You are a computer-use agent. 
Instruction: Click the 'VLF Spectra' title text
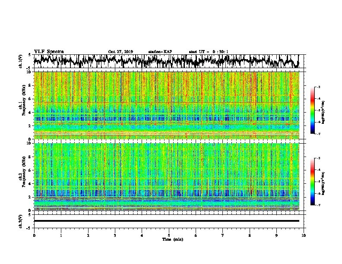point(49,52)
